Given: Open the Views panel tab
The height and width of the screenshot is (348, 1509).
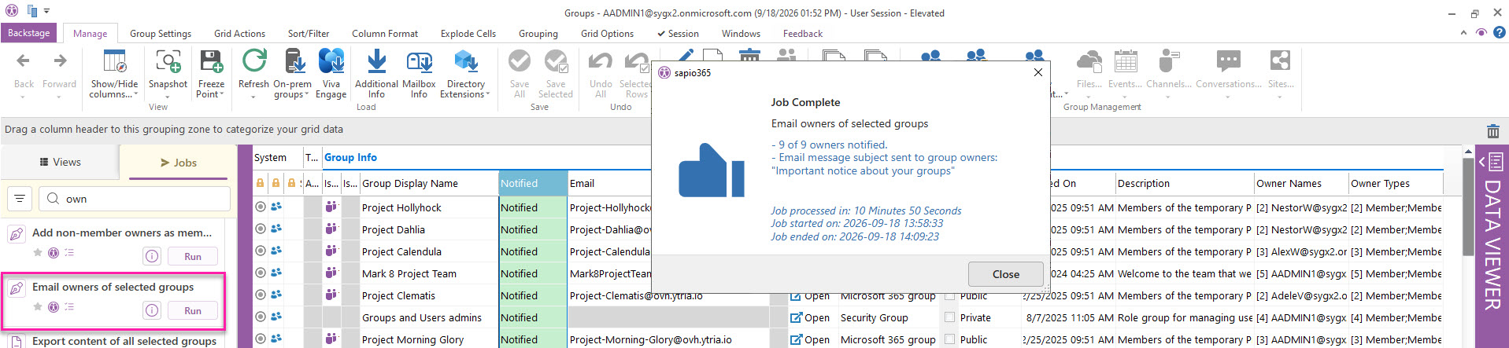Looking at the screenshot, I should point(60,162).
